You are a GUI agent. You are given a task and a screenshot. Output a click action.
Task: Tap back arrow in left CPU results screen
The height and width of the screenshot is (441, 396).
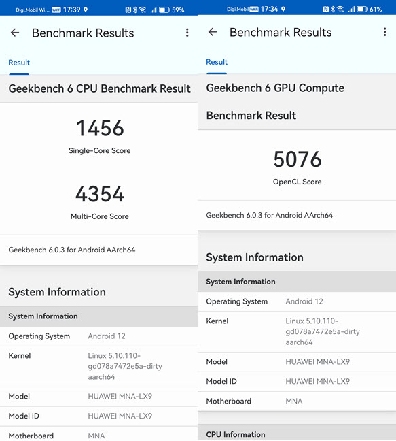[x=15, y=33]
